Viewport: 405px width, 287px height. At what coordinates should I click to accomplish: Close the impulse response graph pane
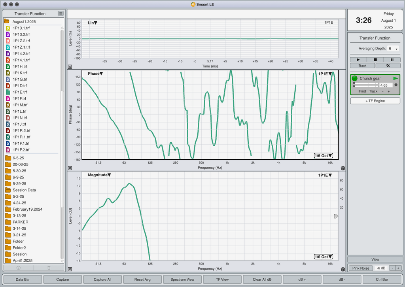(x=70, y=66)
